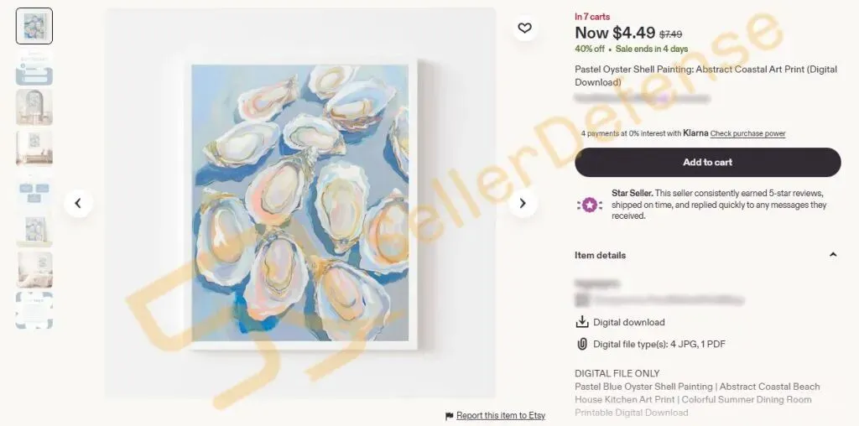Viewport: 859px width, 426px height.
Task: Select the sixth thumbnail shelf mockup
Action: point(34,229)
